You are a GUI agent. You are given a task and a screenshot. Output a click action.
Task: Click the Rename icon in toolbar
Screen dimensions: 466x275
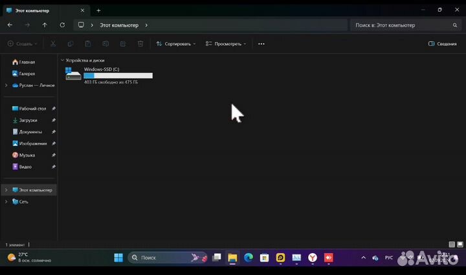(105, 43)
